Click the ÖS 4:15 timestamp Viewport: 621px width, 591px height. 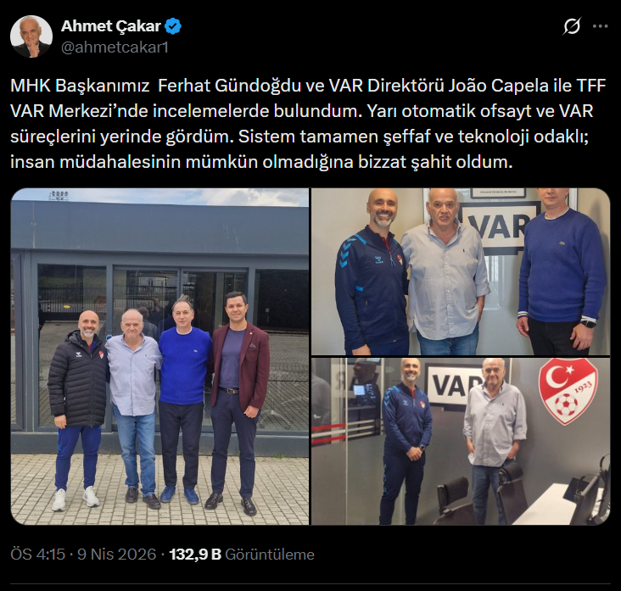click(37, 555)
